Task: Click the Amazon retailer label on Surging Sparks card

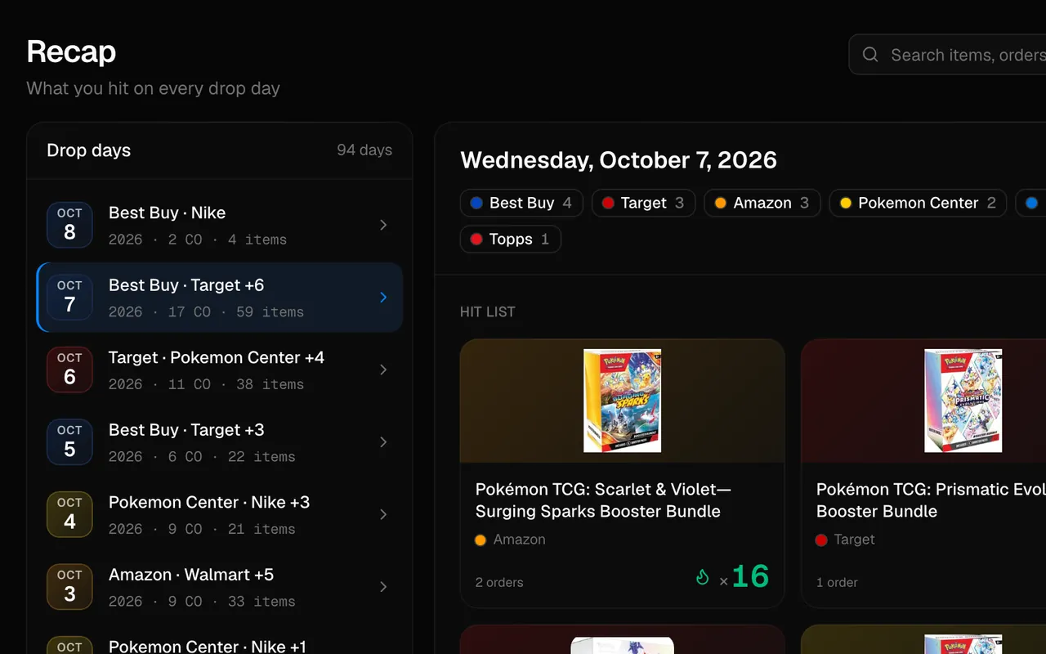Action: pyautogui.click(x=520, y=540)
